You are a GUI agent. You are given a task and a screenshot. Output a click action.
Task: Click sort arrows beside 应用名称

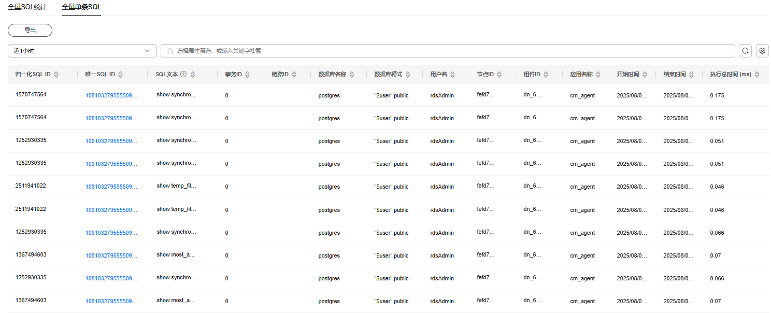[598, 75]
